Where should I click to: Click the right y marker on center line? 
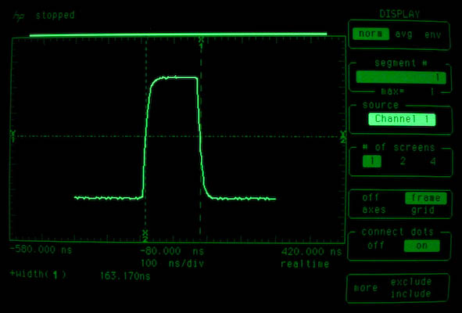point(342,138)
